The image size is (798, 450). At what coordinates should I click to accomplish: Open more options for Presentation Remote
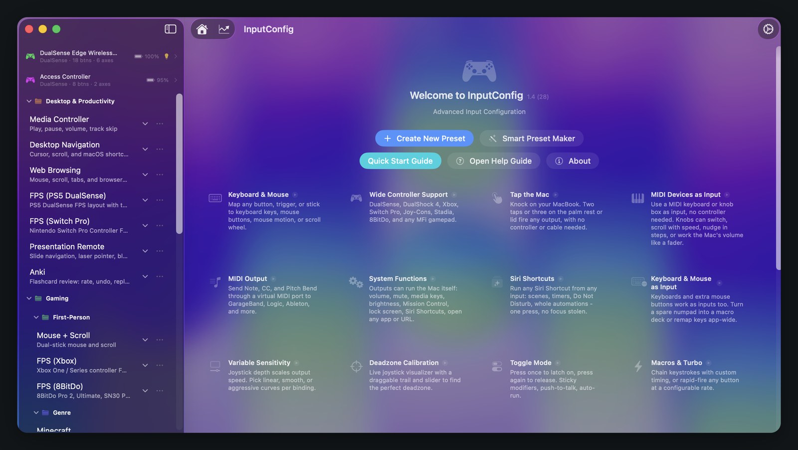point(160,251)
